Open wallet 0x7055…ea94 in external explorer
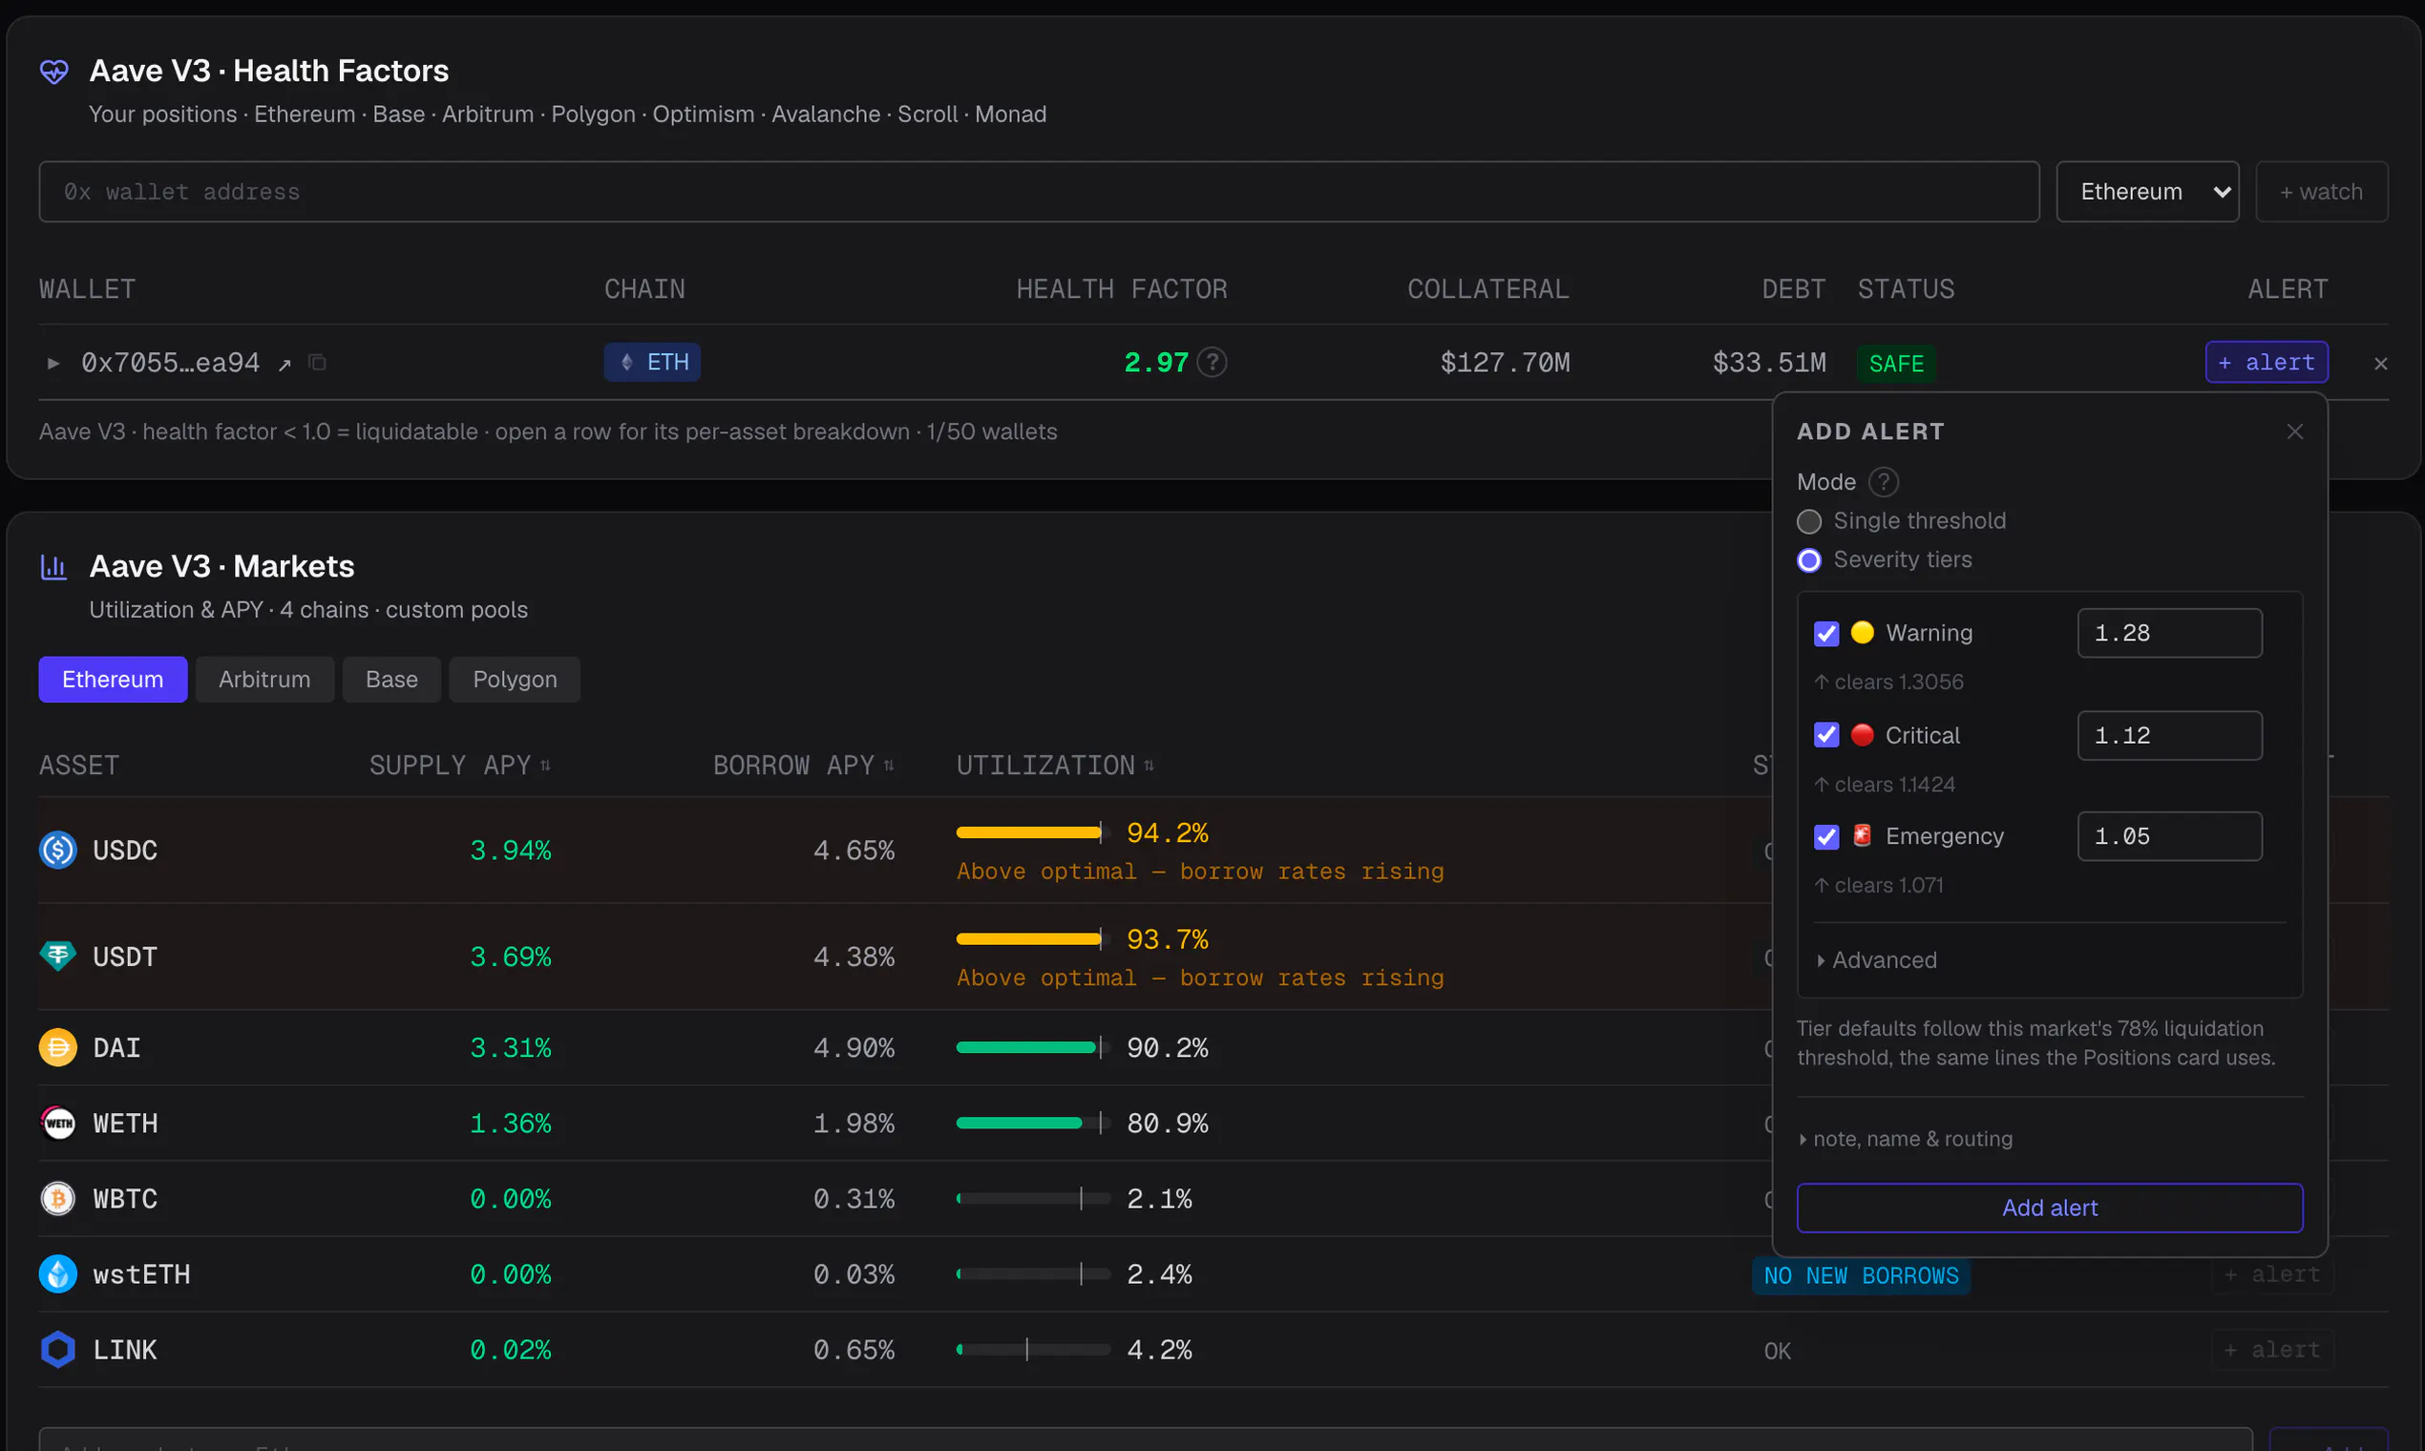2425x1451 pixels. [x=285, y=364]
